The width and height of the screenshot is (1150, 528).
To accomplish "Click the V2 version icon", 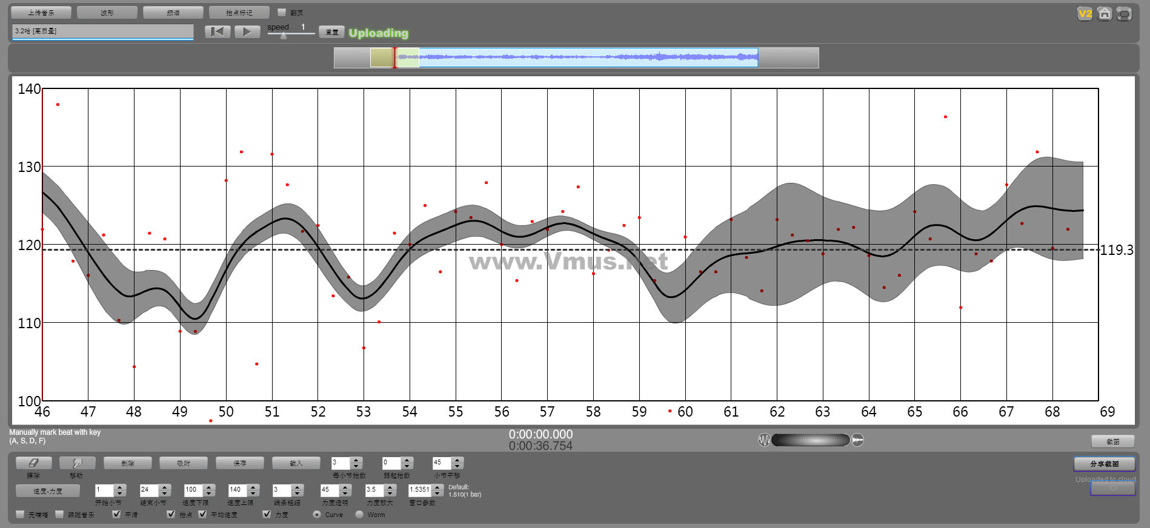I will point(1085,14).
